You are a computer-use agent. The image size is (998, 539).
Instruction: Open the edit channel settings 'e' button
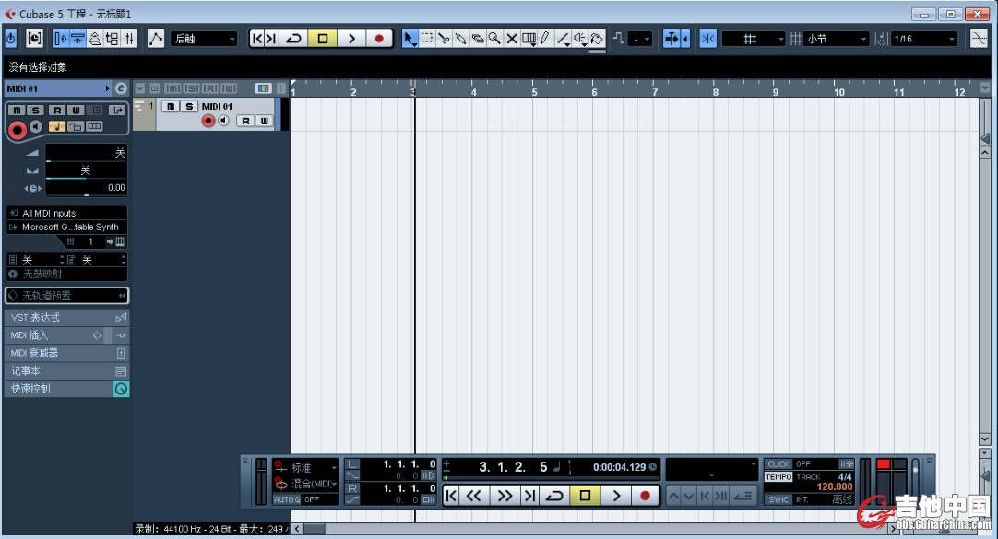[121, 88]
